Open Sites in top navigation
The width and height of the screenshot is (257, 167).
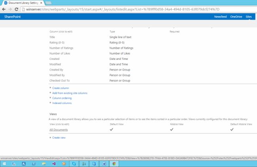point(248,17)
